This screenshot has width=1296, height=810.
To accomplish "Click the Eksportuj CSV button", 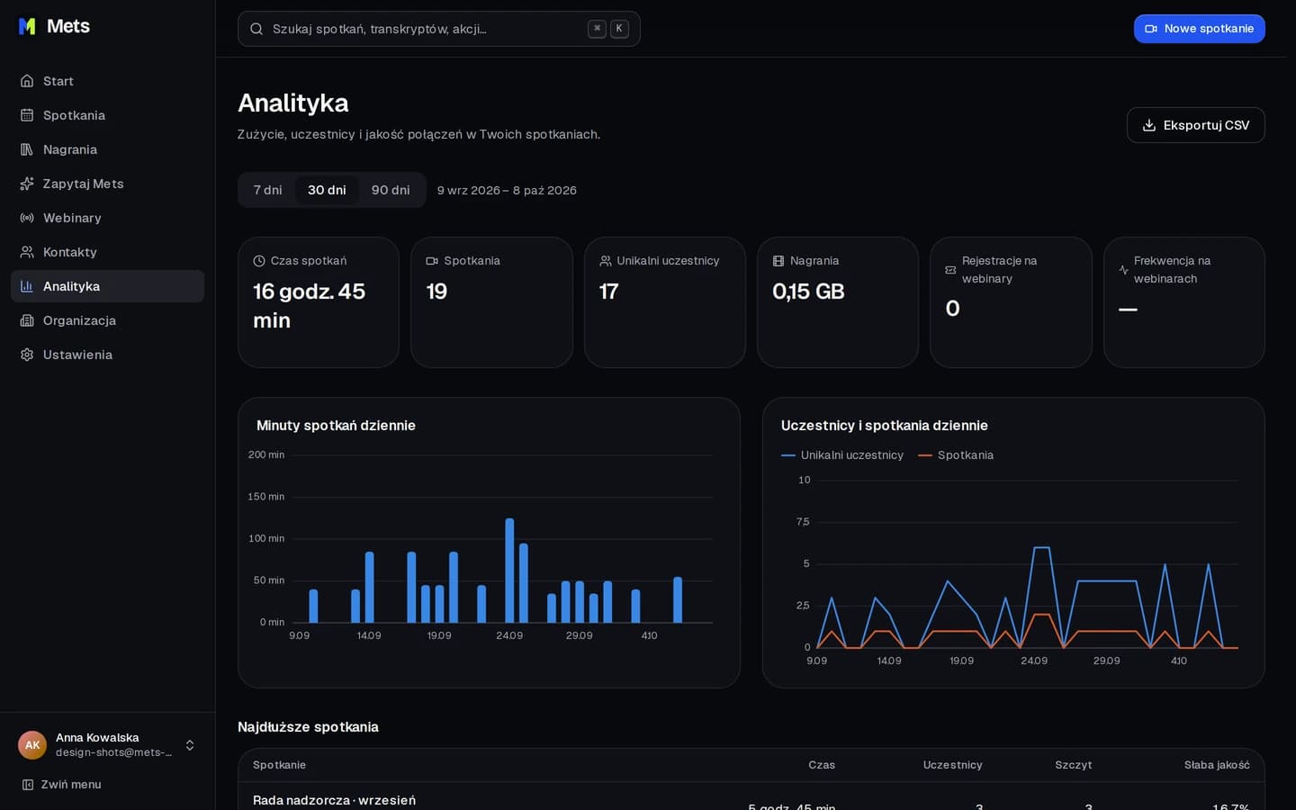I will [1196, 125].
